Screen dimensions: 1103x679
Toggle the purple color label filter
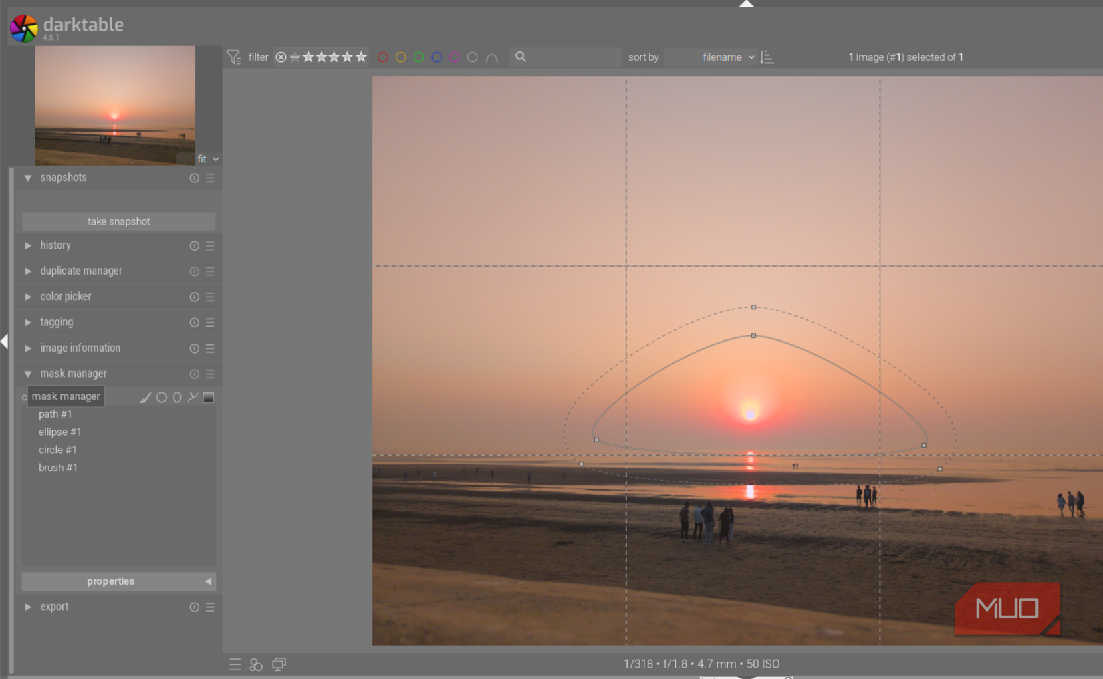(455, 57)
